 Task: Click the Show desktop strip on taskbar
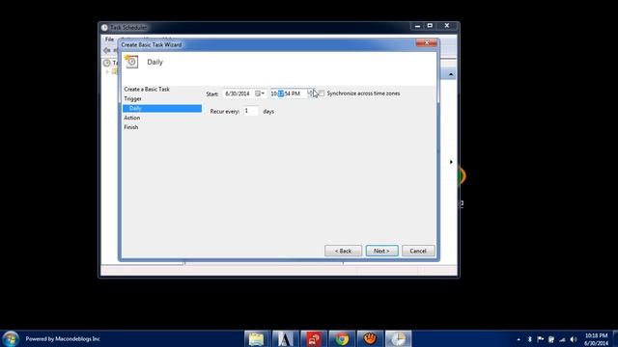coord(615,338)
